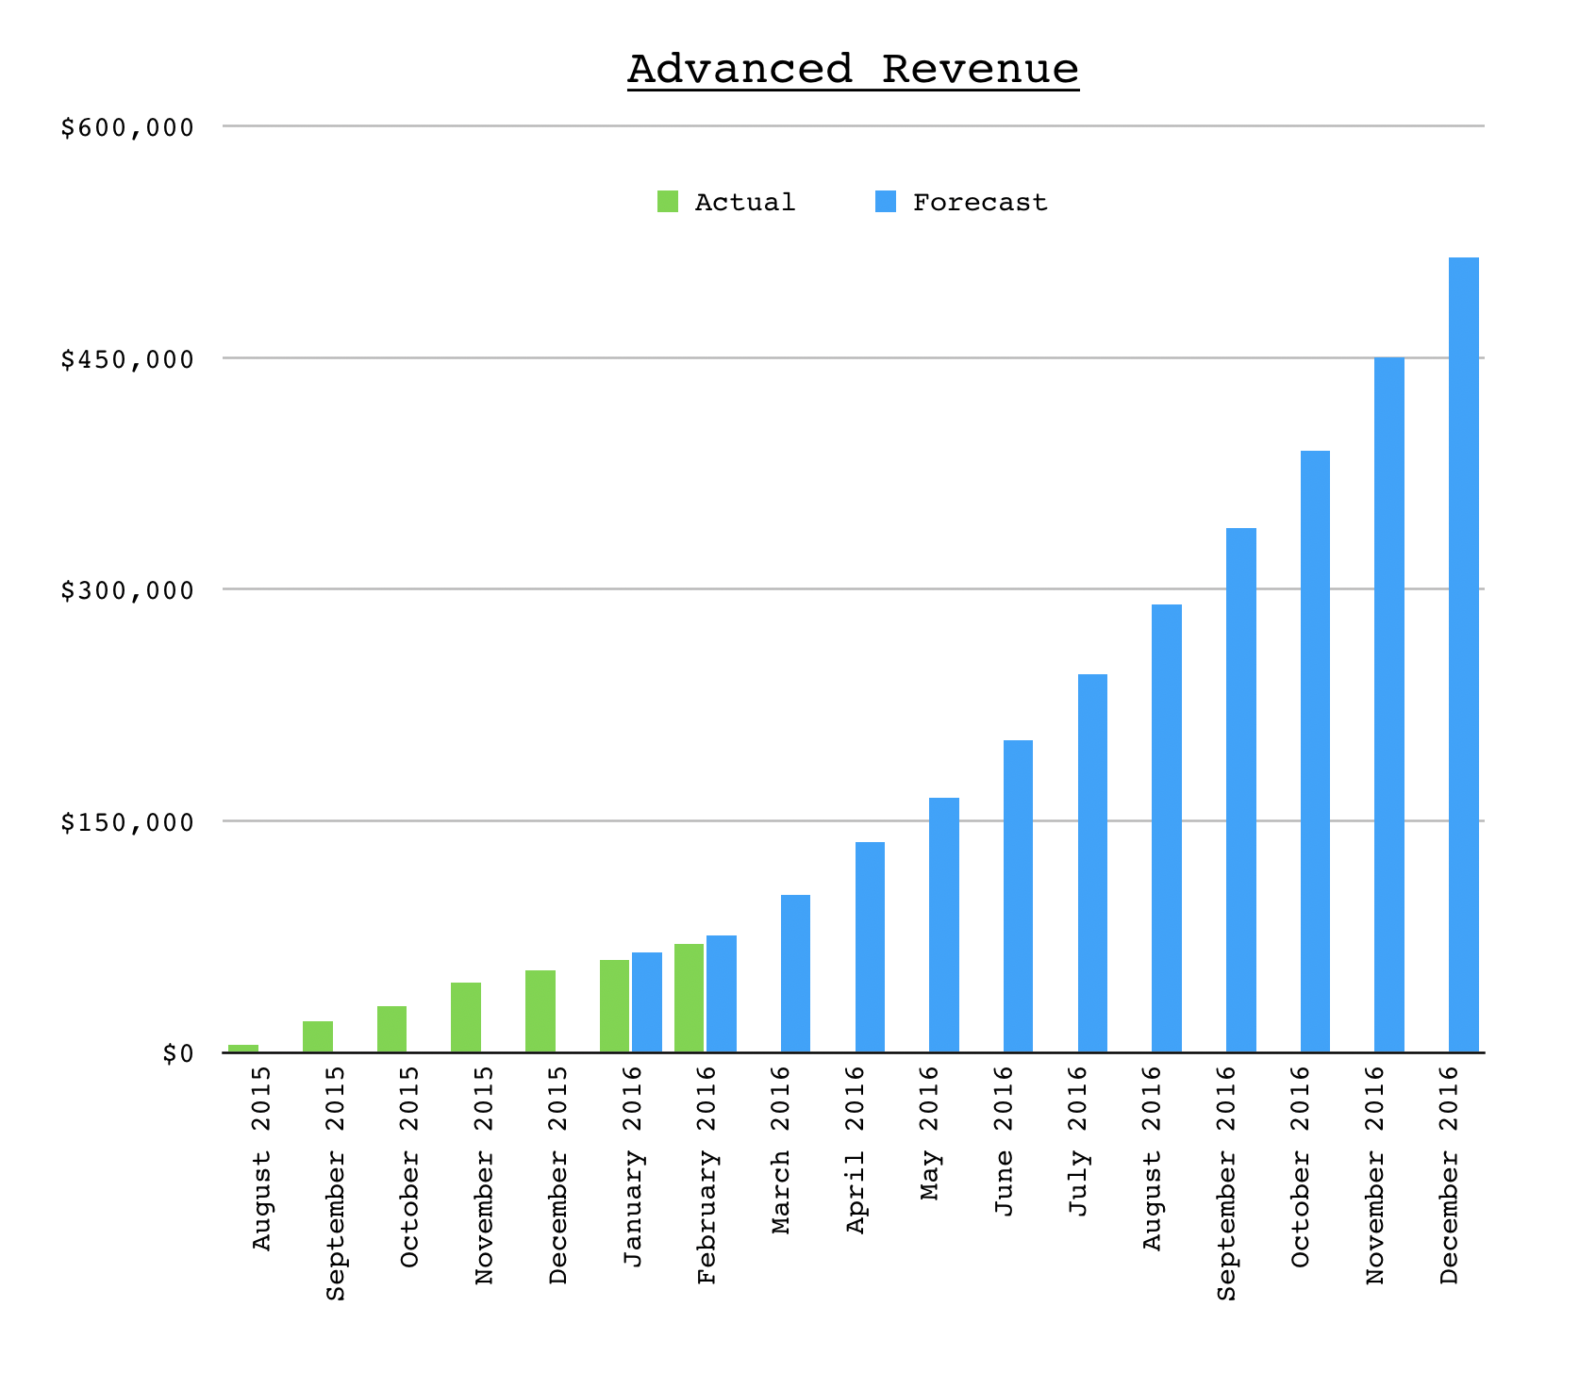Viewport: 1579px width, 1373px height.
Task: Click the blue Forecast legend swatch
Action: point(885,201)
